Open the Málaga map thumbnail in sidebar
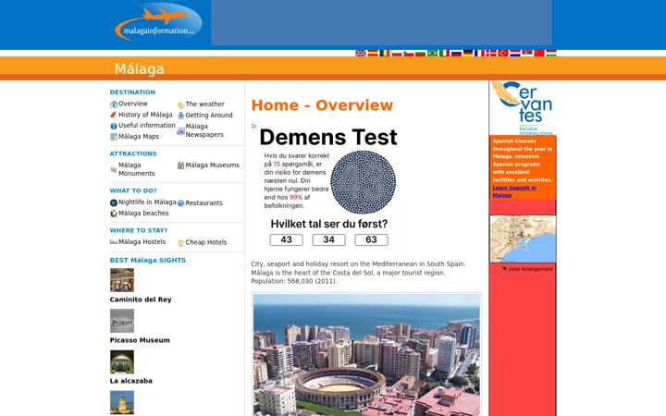 523,239
